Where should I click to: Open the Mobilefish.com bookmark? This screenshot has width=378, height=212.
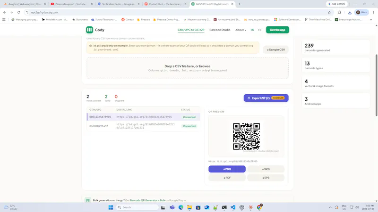pyautogui.click(x=55, y=20)
